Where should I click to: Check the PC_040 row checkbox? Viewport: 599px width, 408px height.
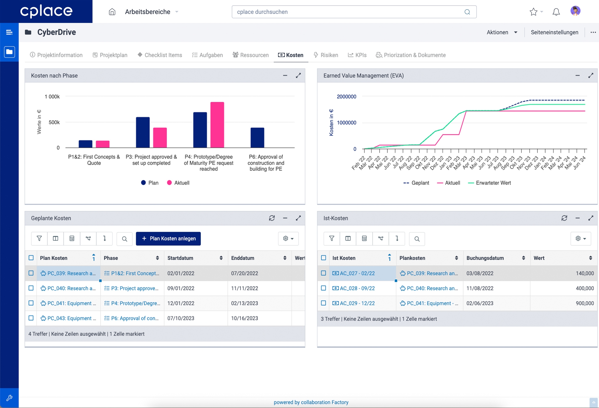pyautogui.click(x=31, y=288)
